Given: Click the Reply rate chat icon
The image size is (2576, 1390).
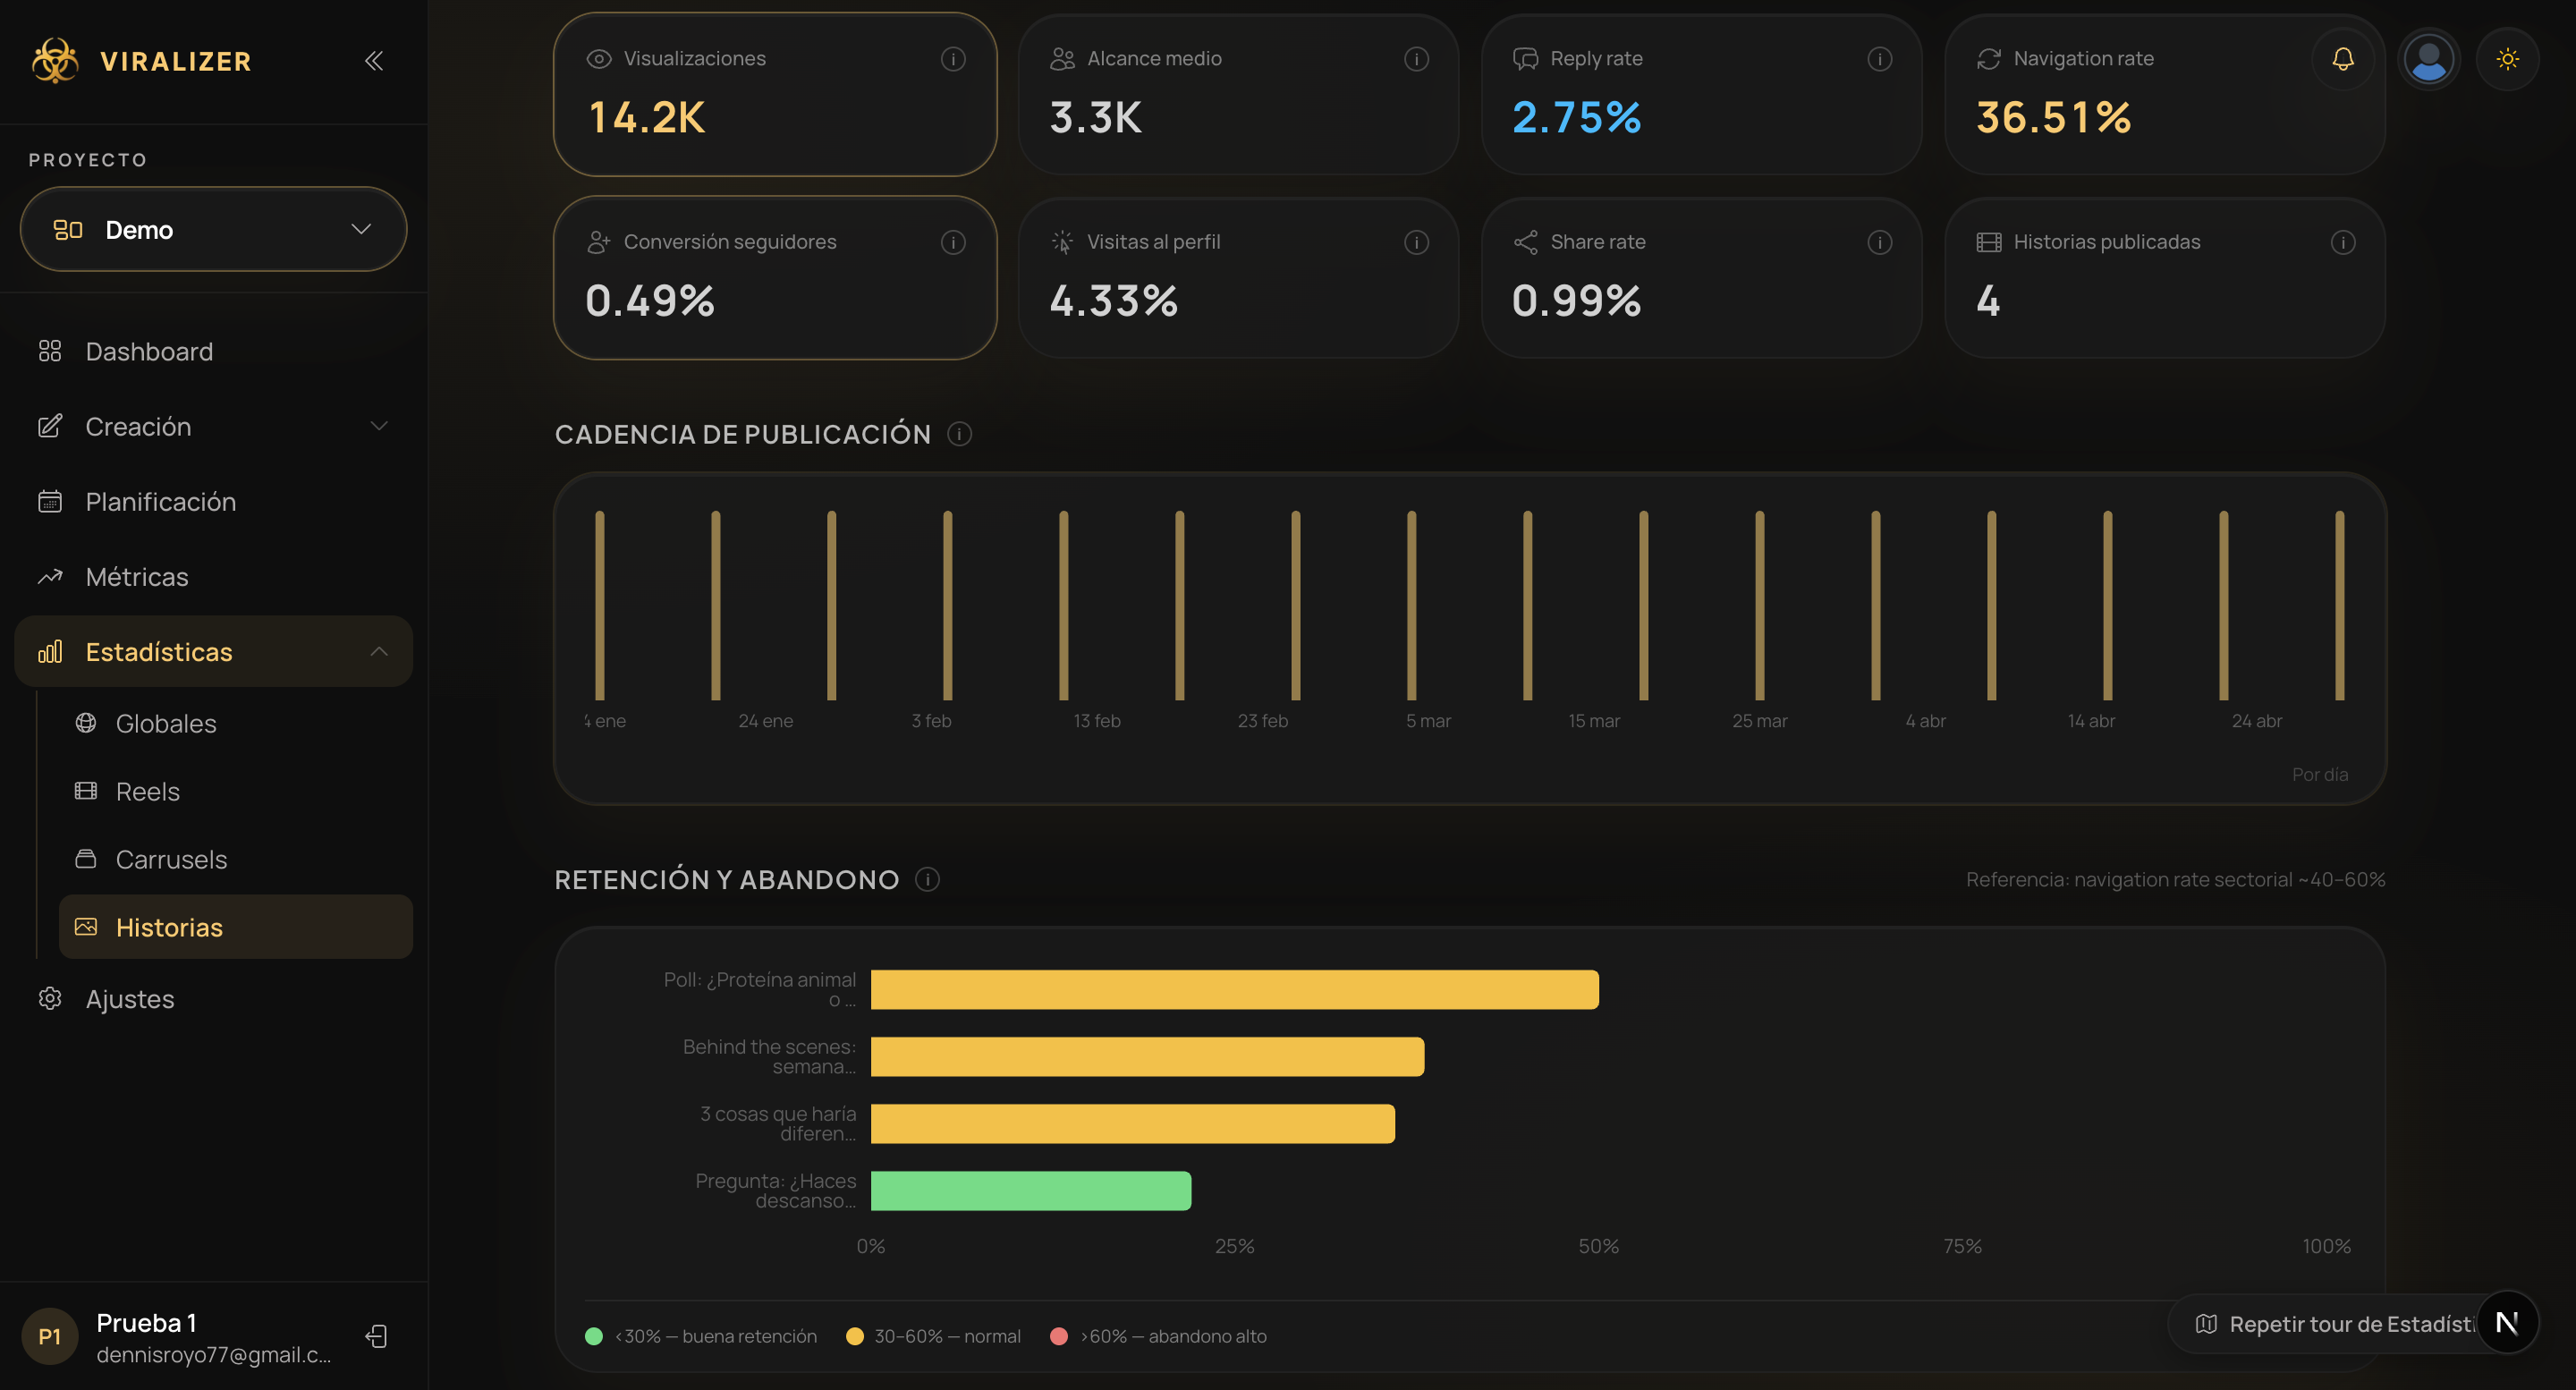Looking at the screenshot, I should pyautogui.click(x=1525, y=59).
